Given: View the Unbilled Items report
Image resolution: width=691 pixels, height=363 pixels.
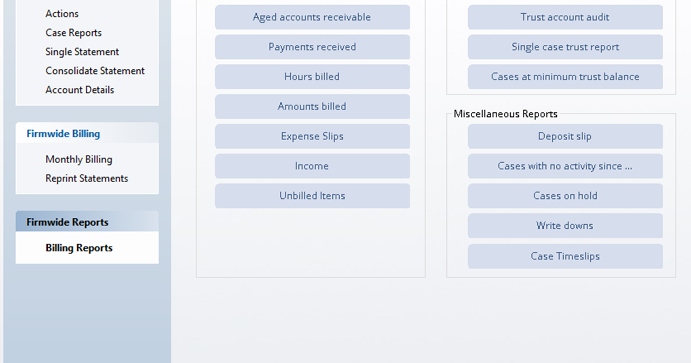Looking at the screenshot, I should (x=312, y=196).
